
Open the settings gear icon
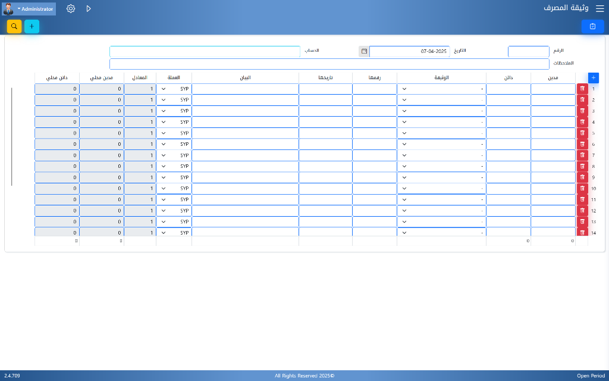pos(71,9)
